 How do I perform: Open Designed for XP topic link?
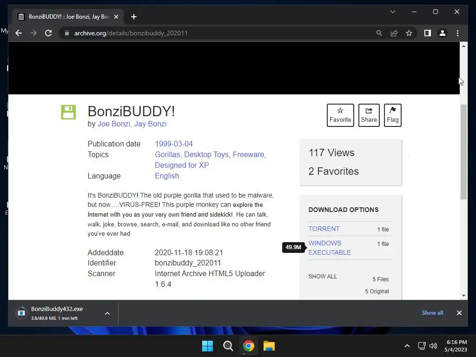point(182,165)
